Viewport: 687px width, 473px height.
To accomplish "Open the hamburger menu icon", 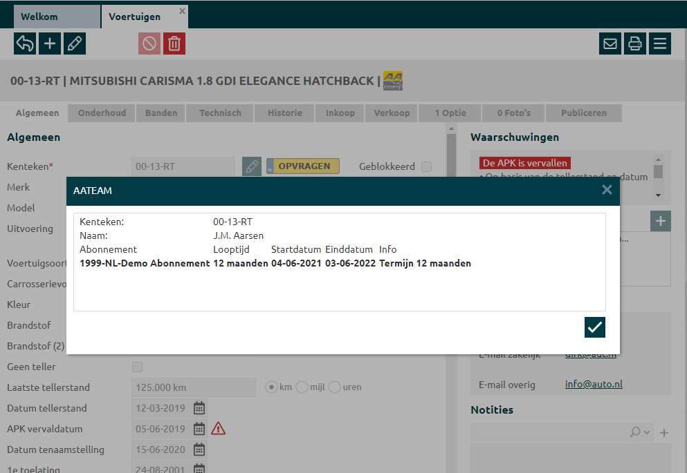I will click(659, 44).
